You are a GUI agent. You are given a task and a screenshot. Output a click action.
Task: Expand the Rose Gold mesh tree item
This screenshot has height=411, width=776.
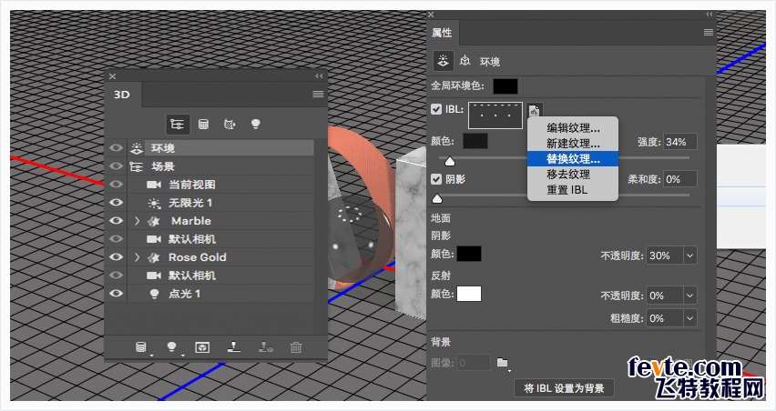click(x=138, y=257)
